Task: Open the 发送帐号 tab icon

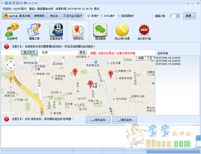Action: [12, 32]
